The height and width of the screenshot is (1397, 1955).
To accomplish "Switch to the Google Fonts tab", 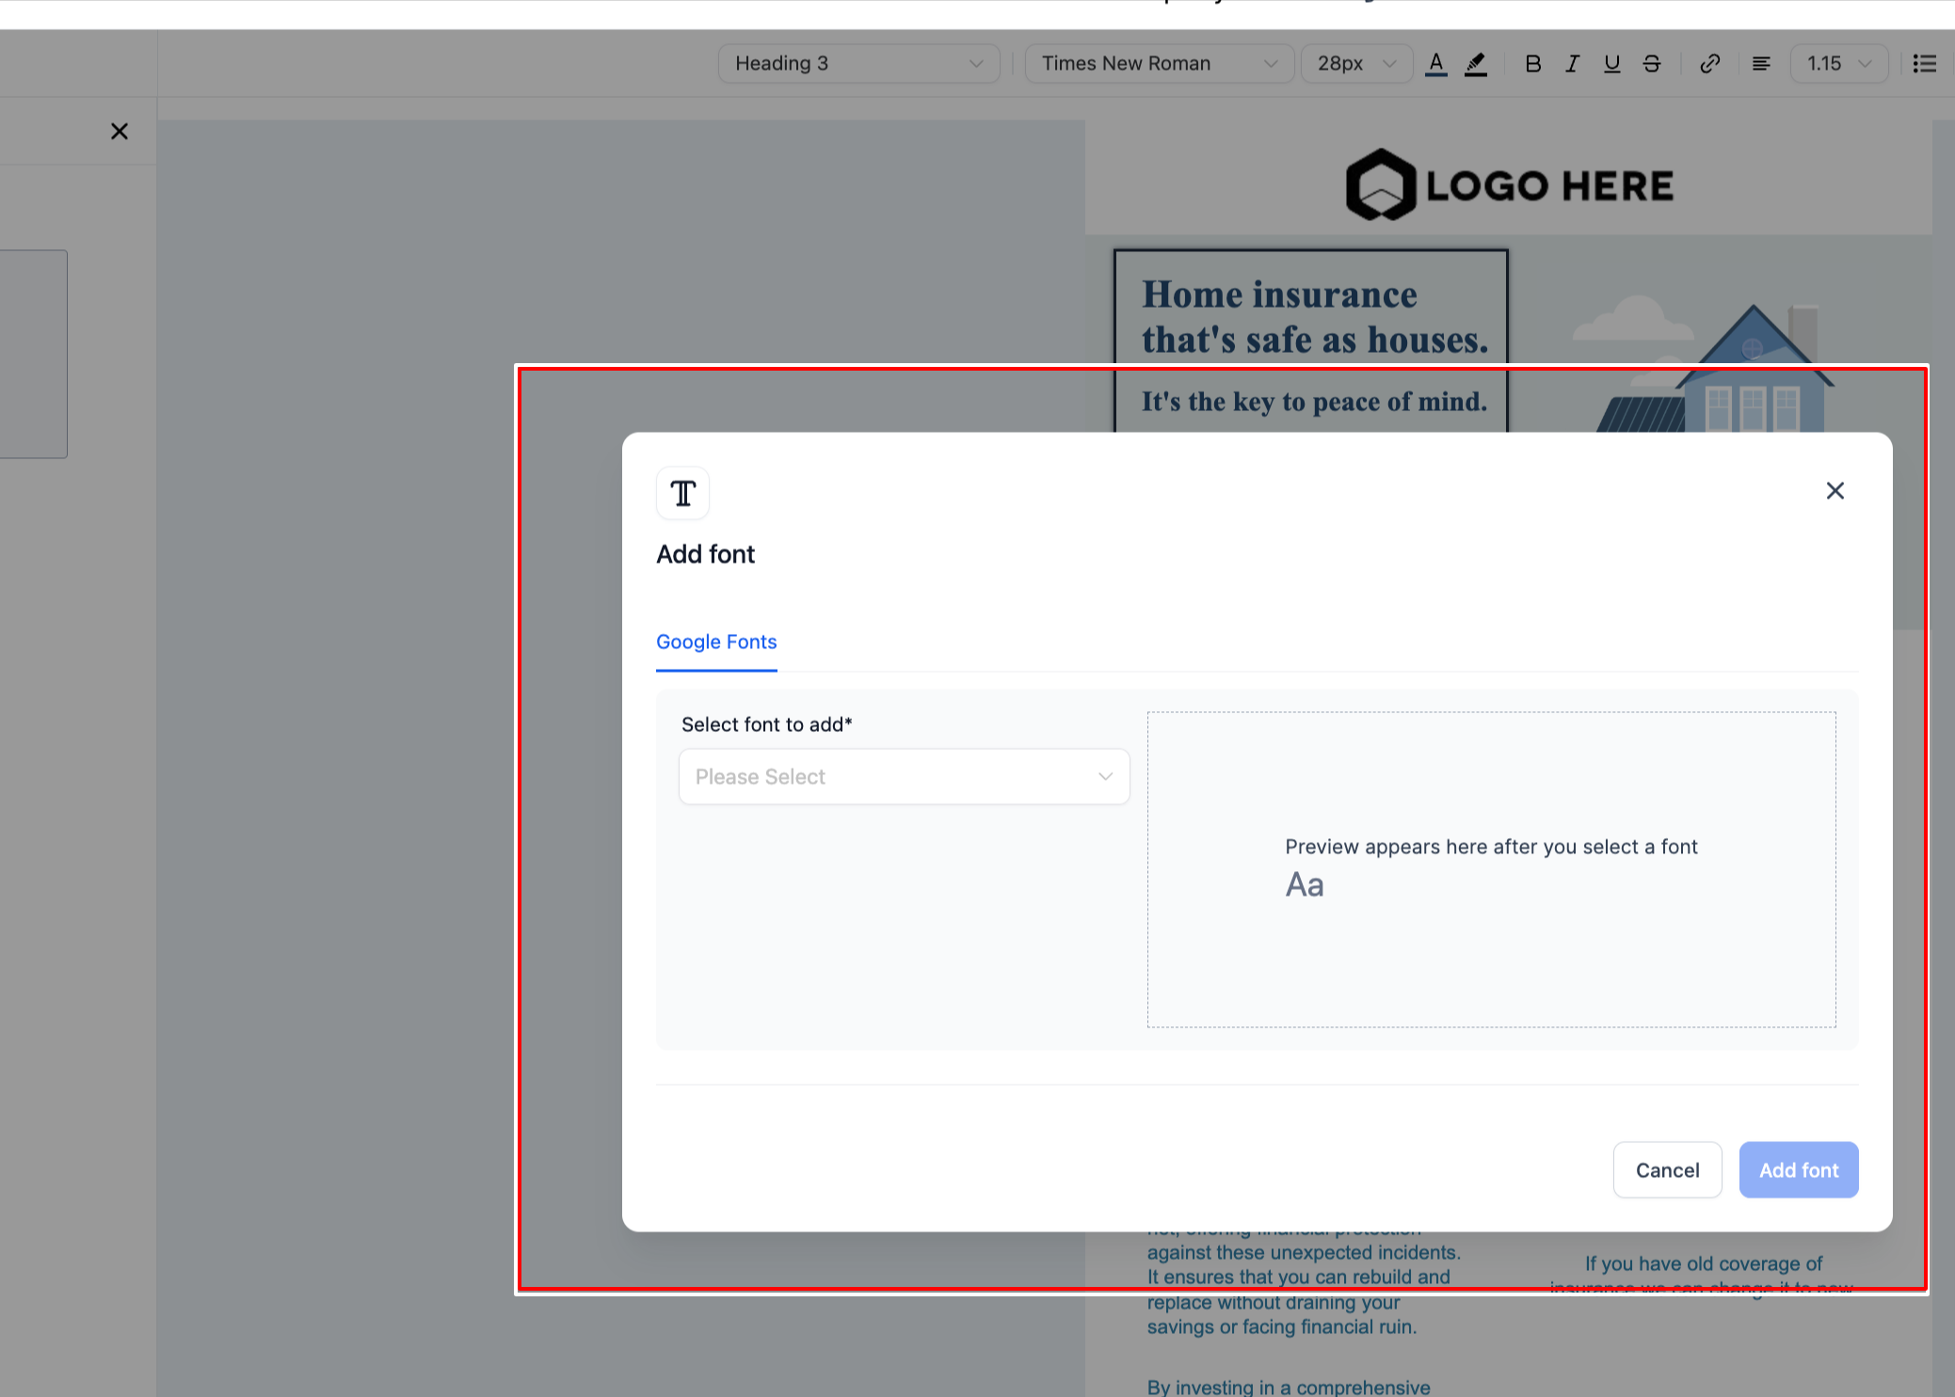I will coord(715,643).
